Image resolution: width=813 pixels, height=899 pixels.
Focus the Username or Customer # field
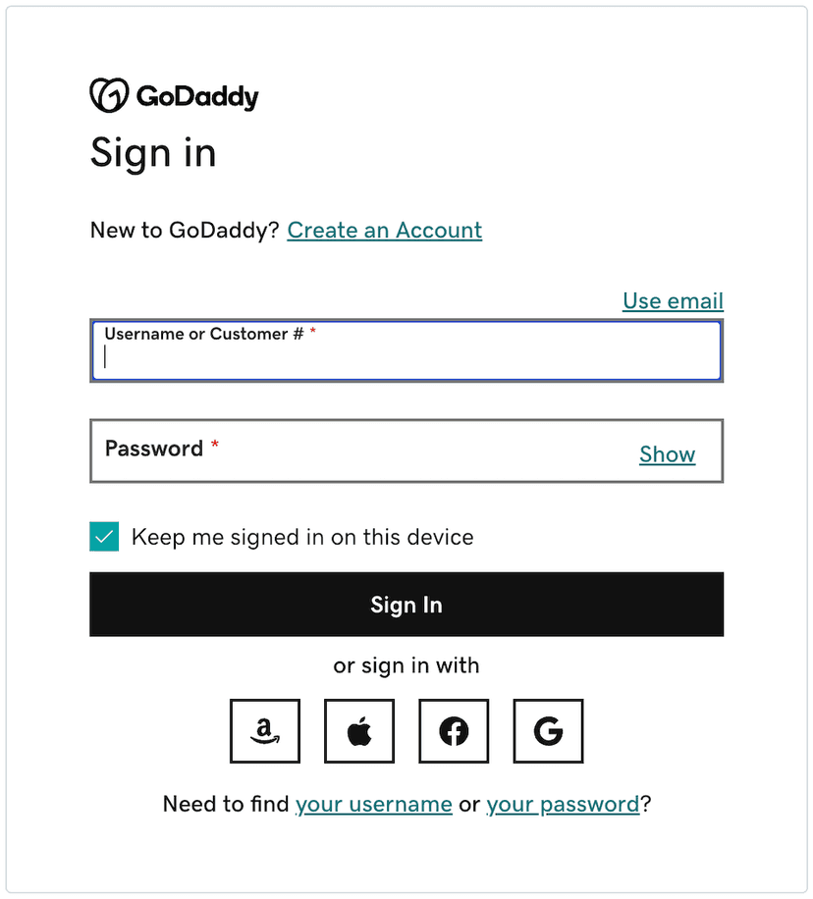406,356
